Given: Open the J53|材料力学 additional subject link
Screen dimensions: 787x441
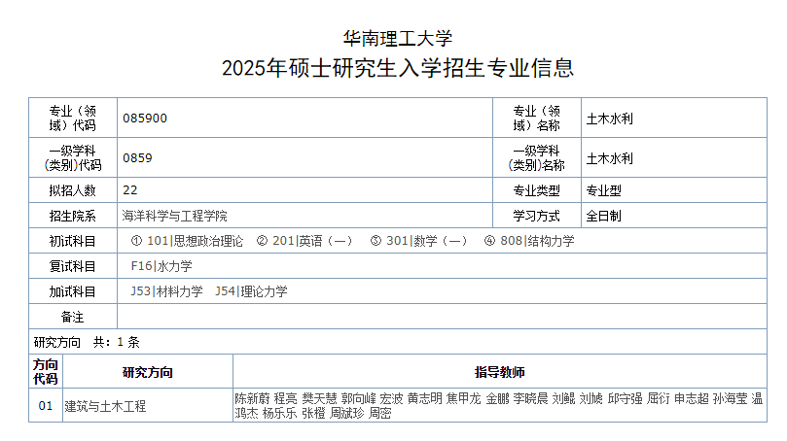Looking at the screenshot, I should pyautogui.click(x=166, y=291).
